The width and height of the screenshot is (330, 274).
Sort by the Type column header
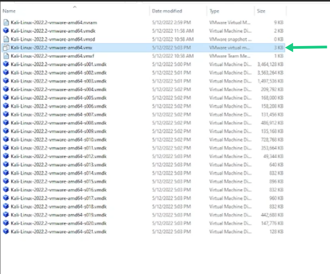pyautogui.click(x=214, y=11)
